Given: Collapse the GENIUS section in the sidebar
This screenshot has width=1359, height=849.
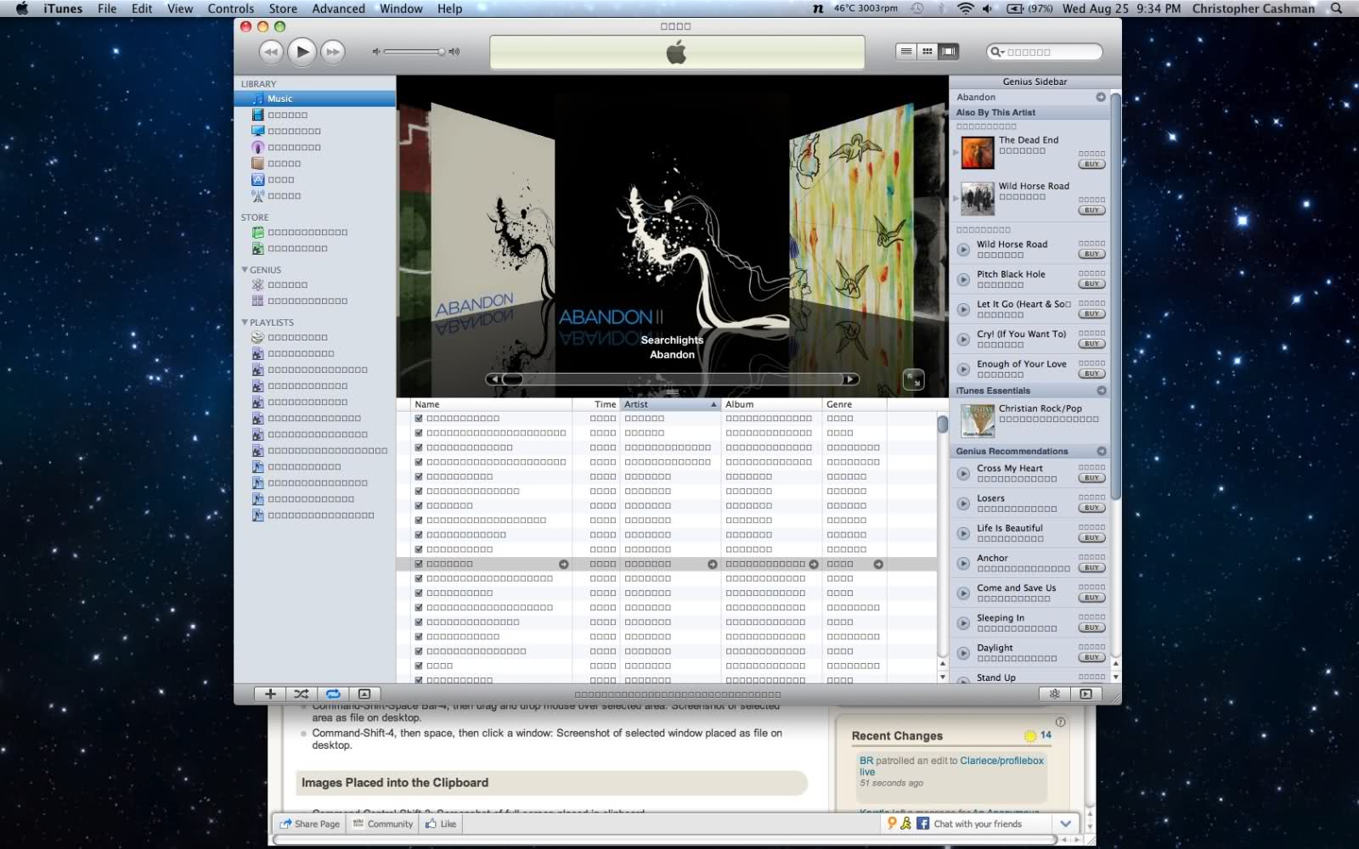Looking at the screenshot, I should click(245, 269).
